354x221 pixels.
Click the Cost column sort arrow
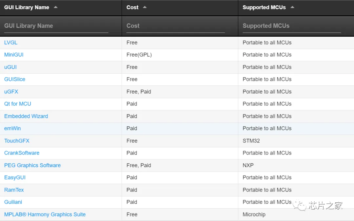click(145, 7)
